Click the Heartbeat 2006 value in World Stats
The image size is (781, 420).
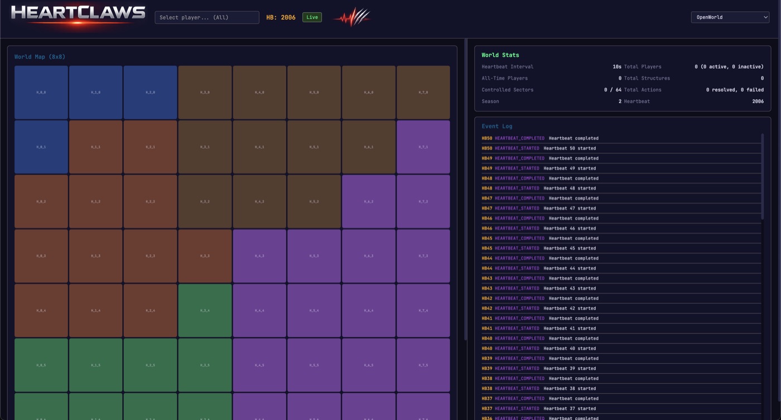(x=758, y=102)
